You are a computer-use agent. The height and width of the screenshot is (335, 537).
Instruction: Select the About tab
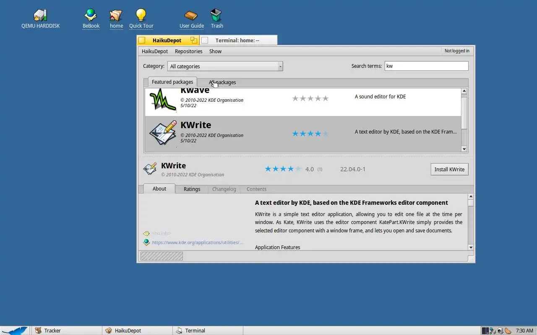tap(159, 188)
